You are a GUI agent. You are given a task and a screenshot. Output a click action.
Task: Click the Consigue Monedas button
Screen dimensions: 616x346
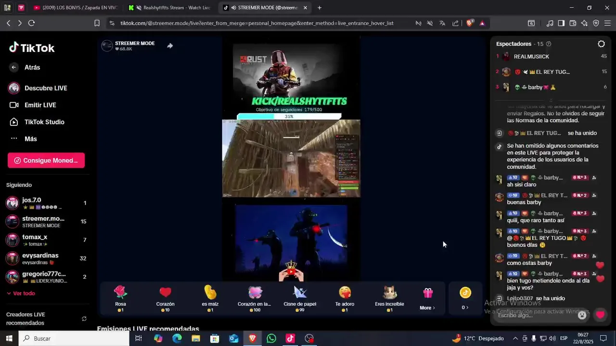click(x=46, y=161)
